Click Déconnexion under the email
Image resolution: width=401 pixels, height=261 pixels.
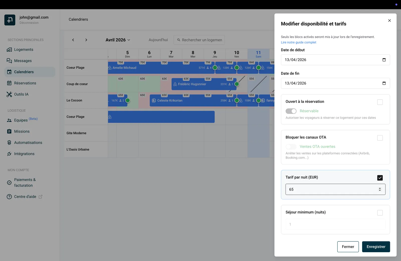pos(29,23)
